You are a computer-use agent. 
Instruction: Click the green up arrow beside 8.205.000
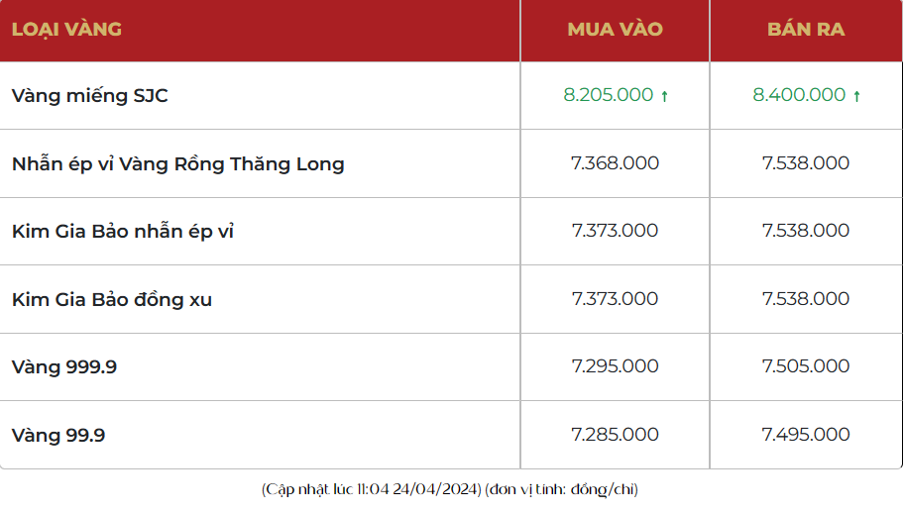(665, 96)
